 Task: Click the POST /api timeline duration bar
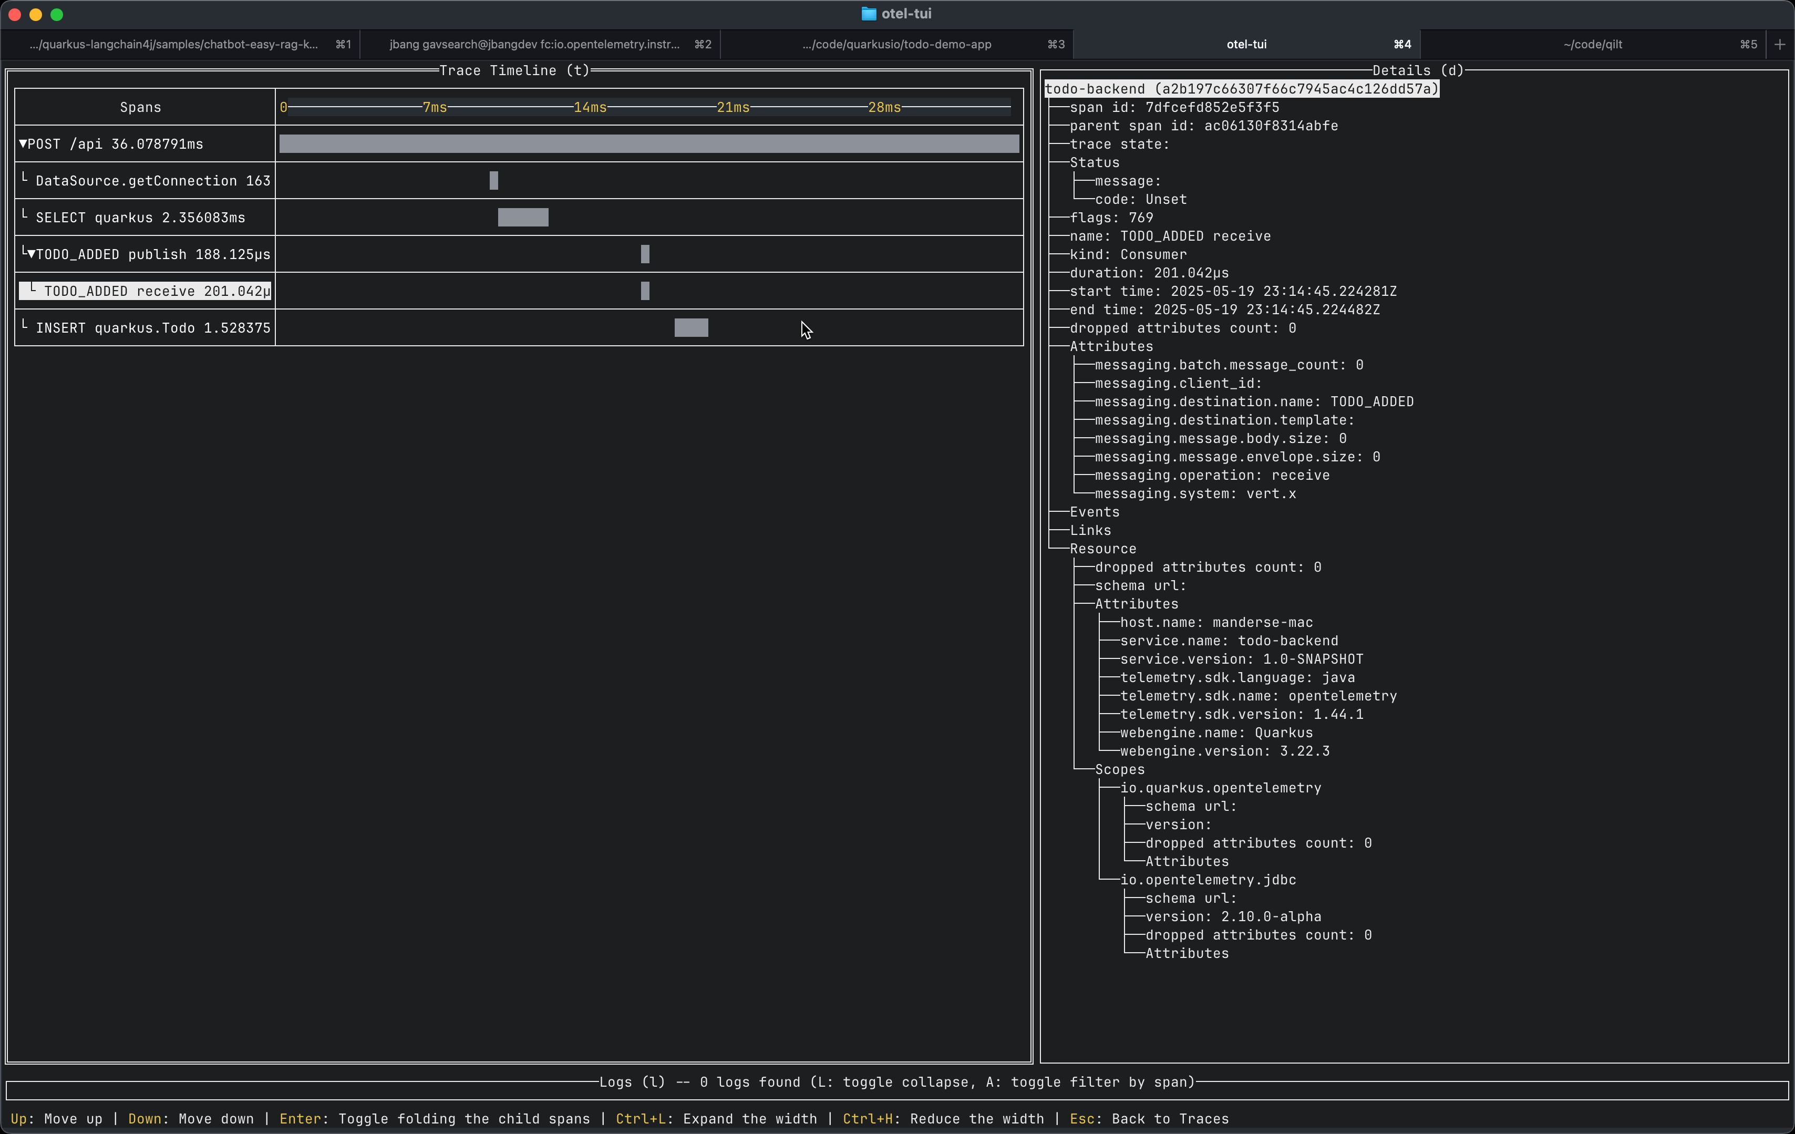648,144
